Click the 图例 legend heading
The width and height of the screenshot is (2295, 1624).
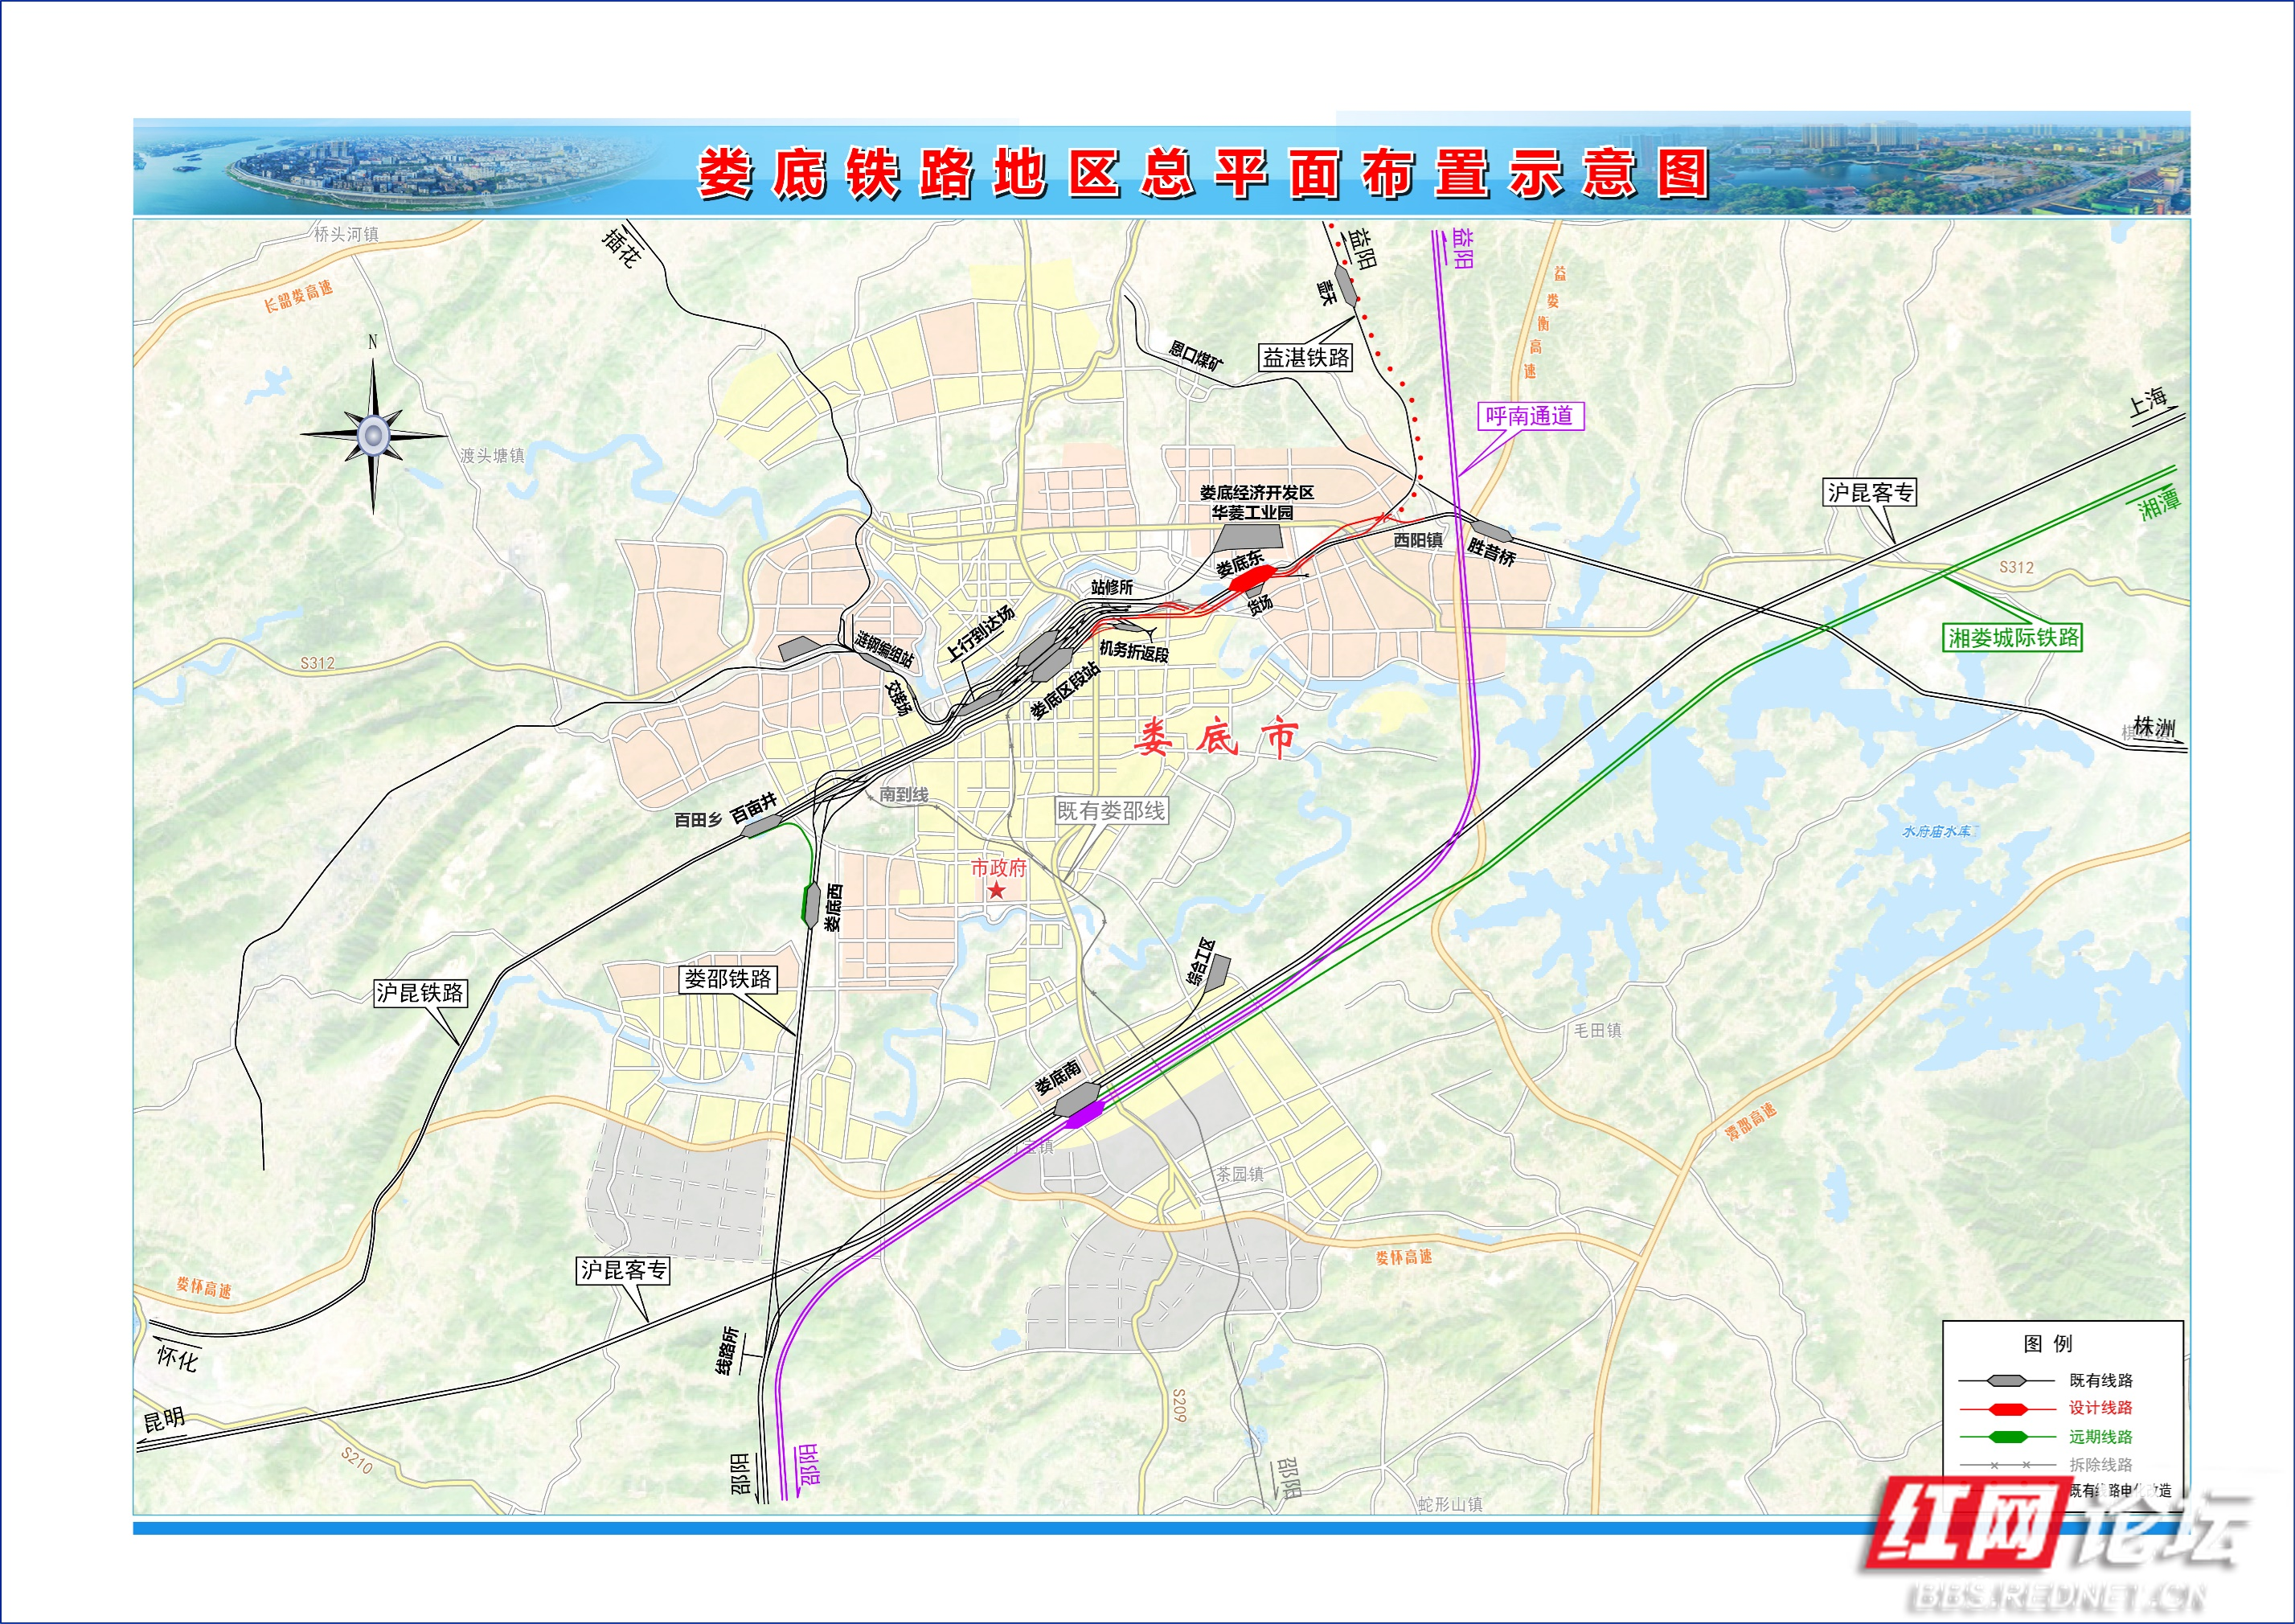(x=2048, y=1343)
